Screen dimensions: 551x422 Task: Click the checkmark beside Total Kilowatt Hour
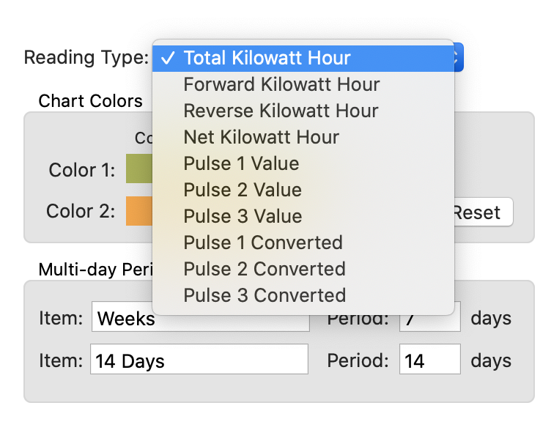167,58
